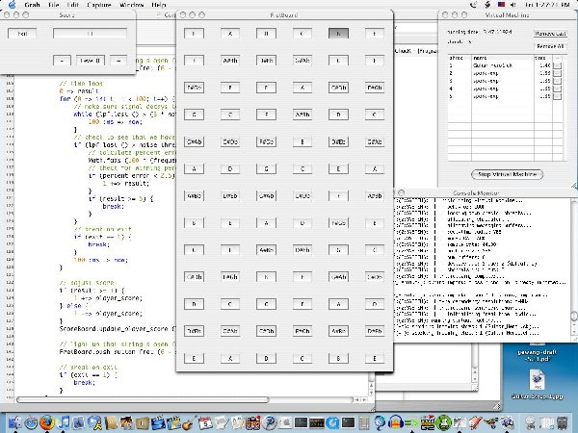Click the Virtual Machine window title bar
The image size is (578, 433).
tap(508, 14)
